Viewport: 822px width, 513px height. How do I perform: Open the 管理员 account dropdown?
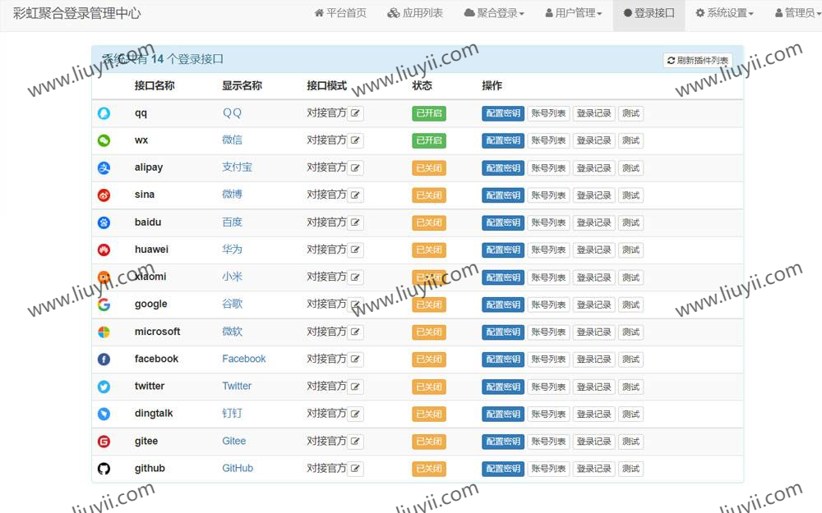797,13
